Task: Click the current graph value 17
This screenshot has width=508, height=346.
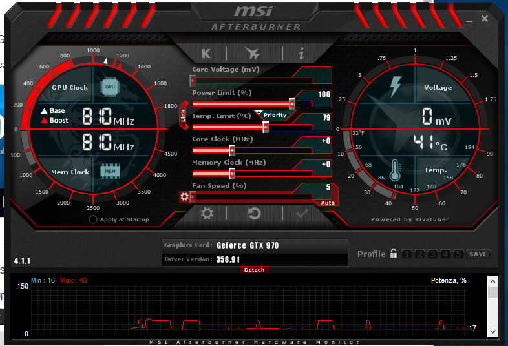Action: [x=472, y=328]
